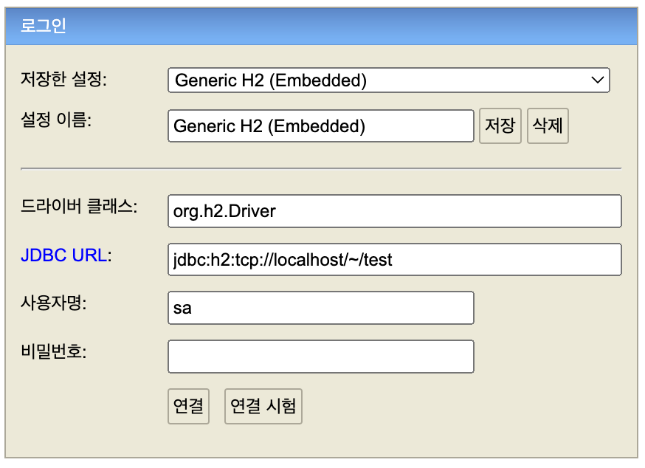Click the 로그인 header title text

[x=44, y=26]
